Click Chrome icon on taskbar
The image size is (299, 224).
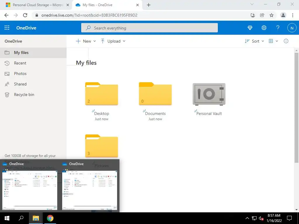pyautogui.click(x=50, y=218)
